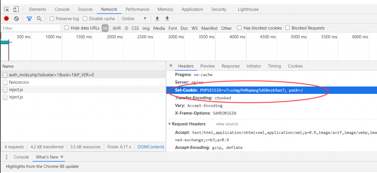377x173 pixels.
Task: Import a HAR file with upload icon
Action: (x=157, y=18)
